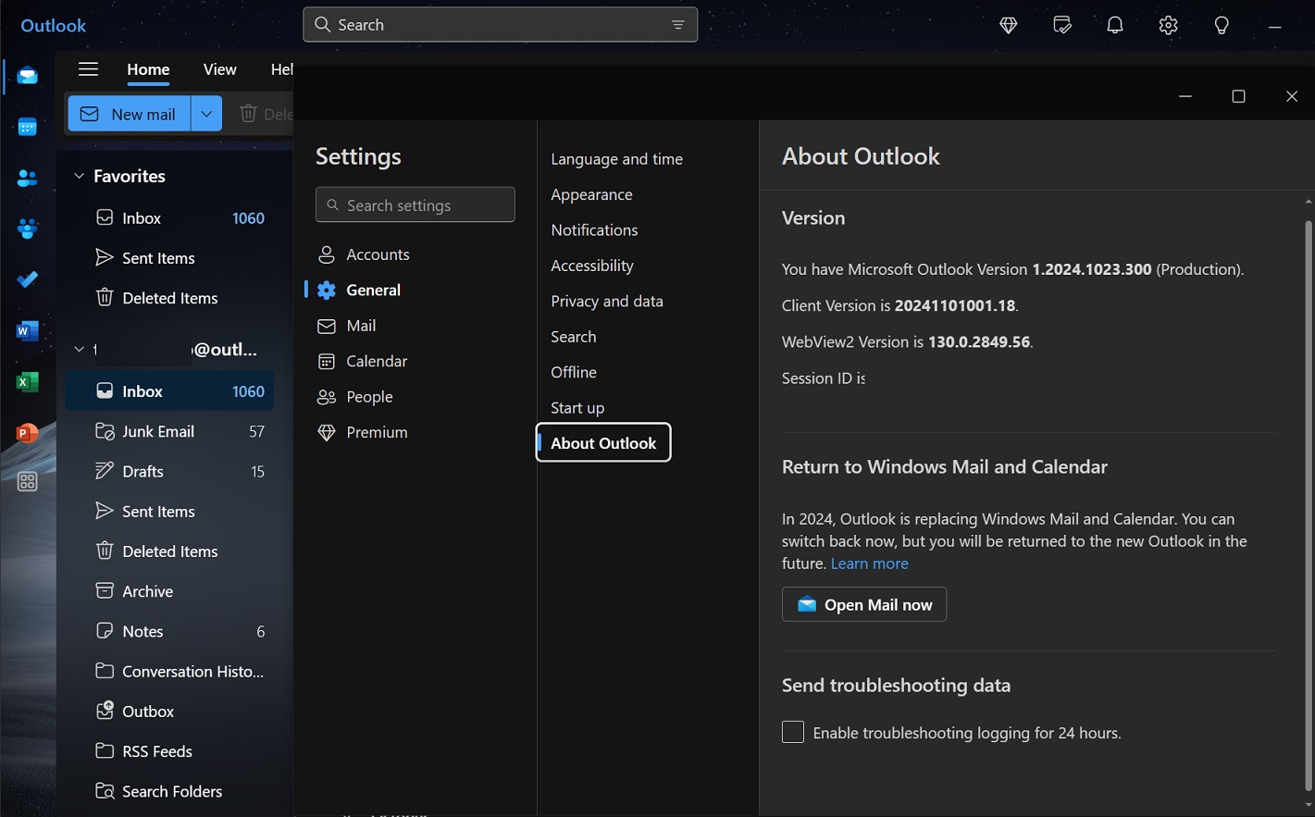
Task: Open Search Folders item
Action: coord(169,791)
